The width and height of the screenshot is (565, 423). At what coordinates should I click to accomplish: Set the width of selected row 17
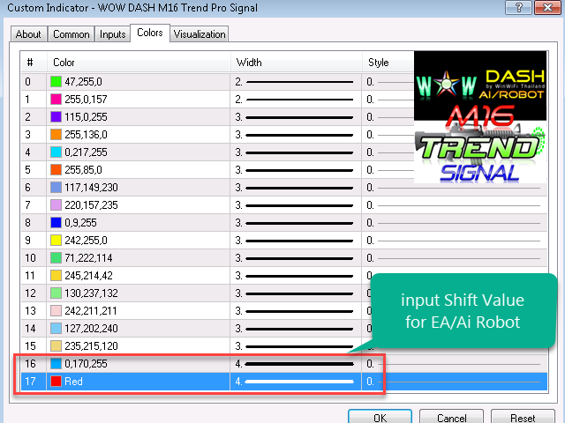(x=296, y=382)
